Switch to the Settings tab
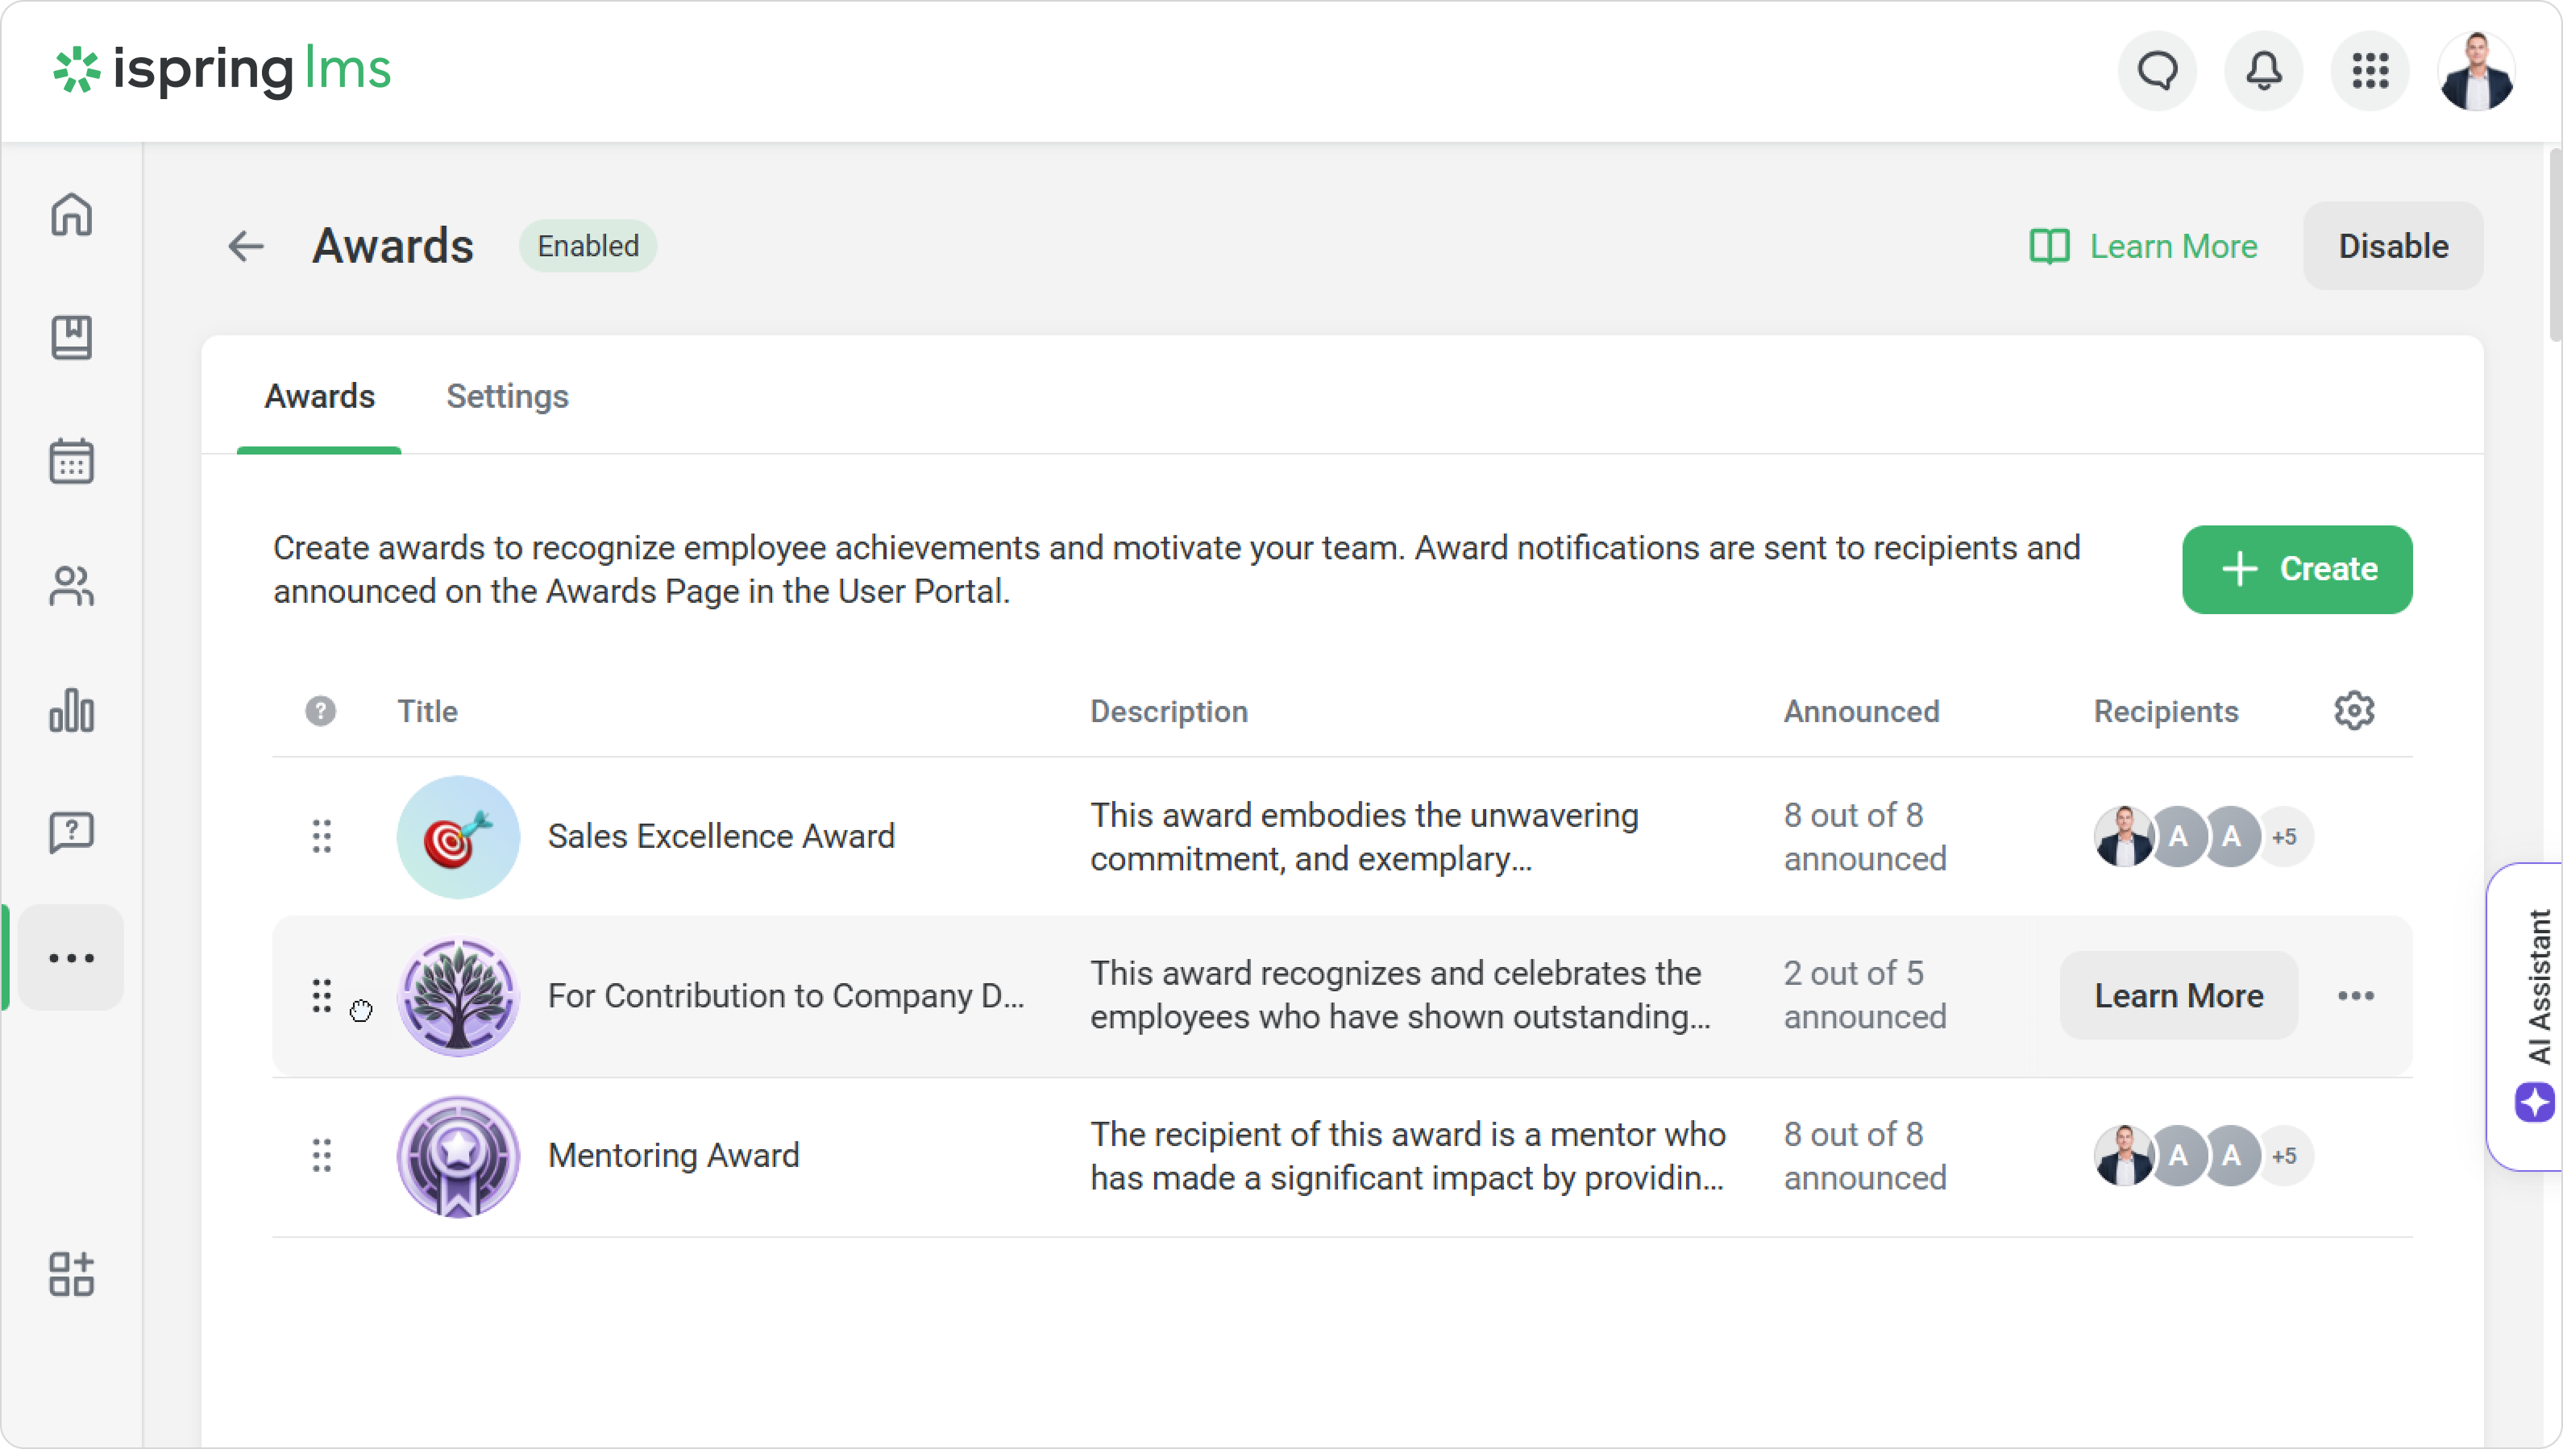 coord(506,396)
